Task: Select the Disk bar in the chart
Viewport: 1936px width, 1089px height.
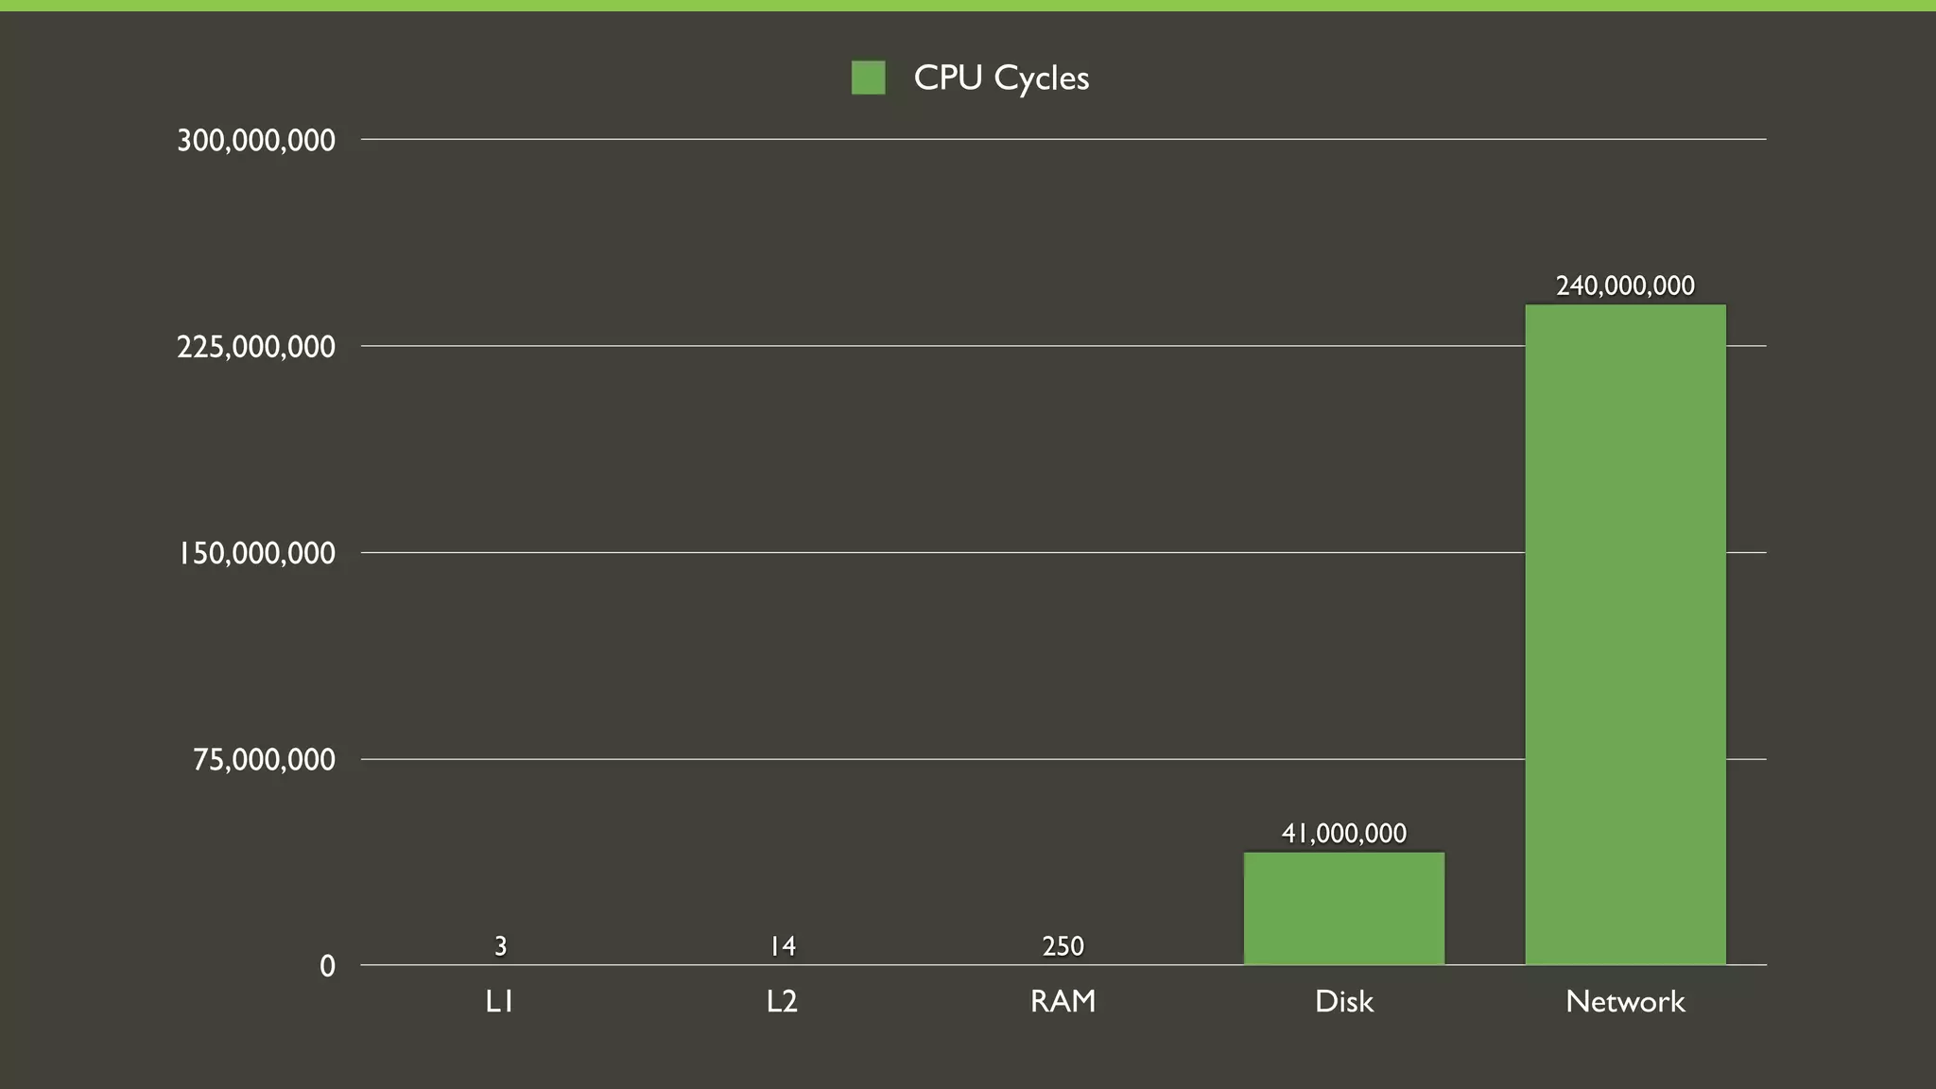Action: [1343, 908]
